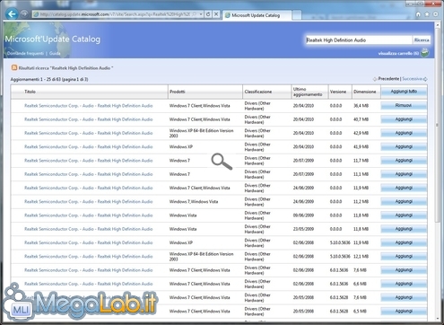This screenshot has height=325, width=444.
Task: Open the address bar dropdown arrow
Action: [x=201, y=14]
